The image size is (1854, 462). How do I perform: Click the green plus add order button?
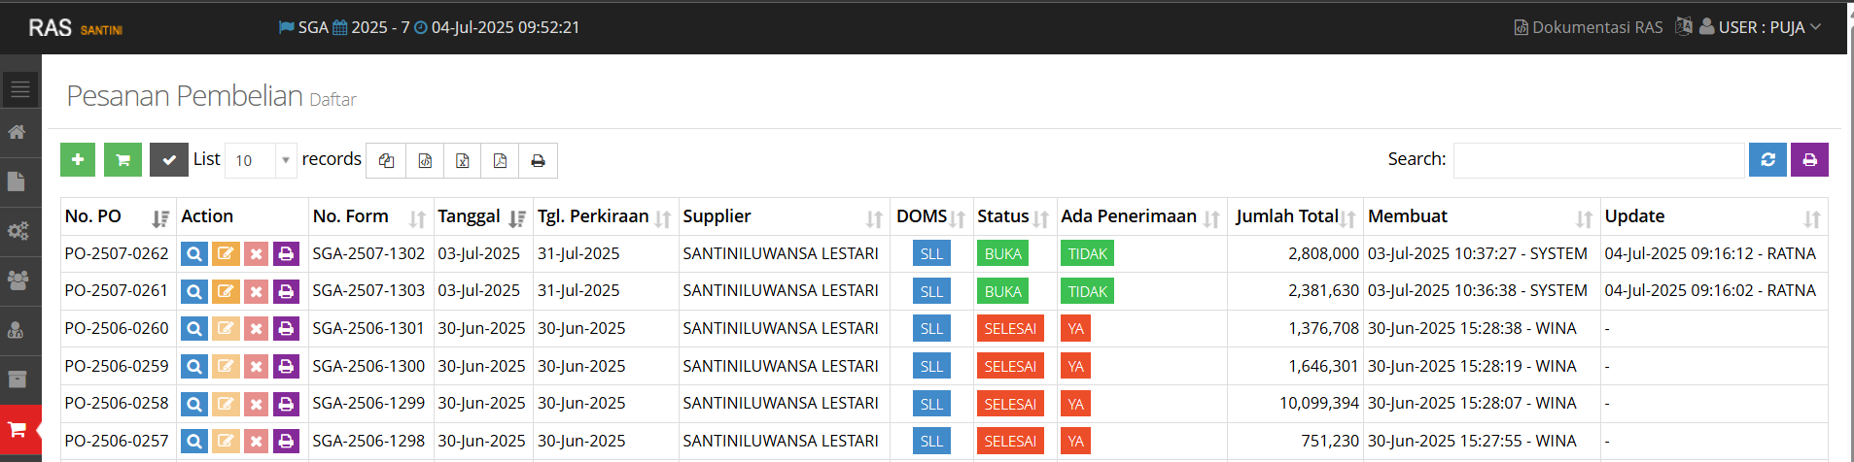click(78, 160)
